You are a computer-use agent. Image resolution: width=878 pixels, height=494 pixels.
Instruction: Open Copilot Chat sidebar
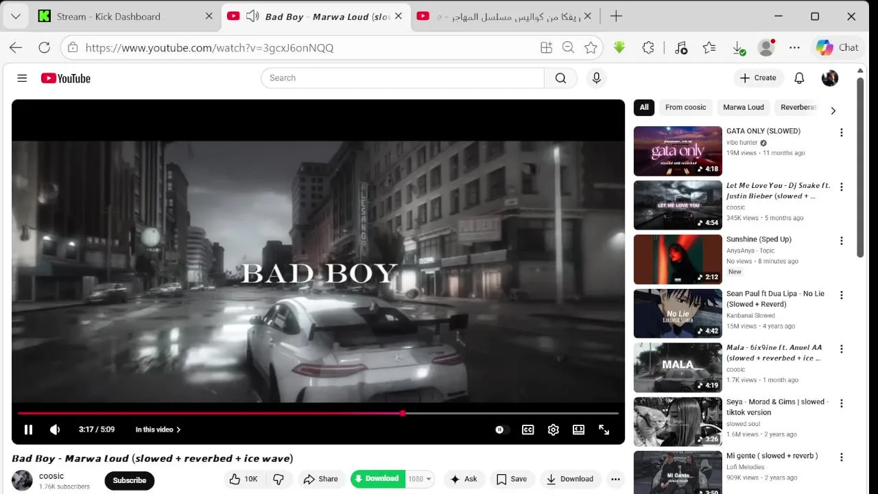tap(837, 47)
